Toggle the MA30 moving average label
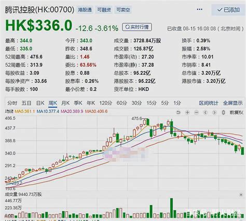The width and height of the screenshot is (246, 221). click(x=96, y=112)
